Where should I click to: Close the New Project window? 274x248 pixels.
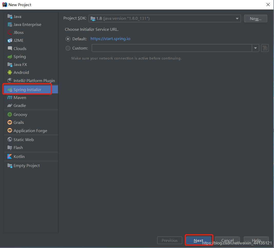tap(268, 5)
